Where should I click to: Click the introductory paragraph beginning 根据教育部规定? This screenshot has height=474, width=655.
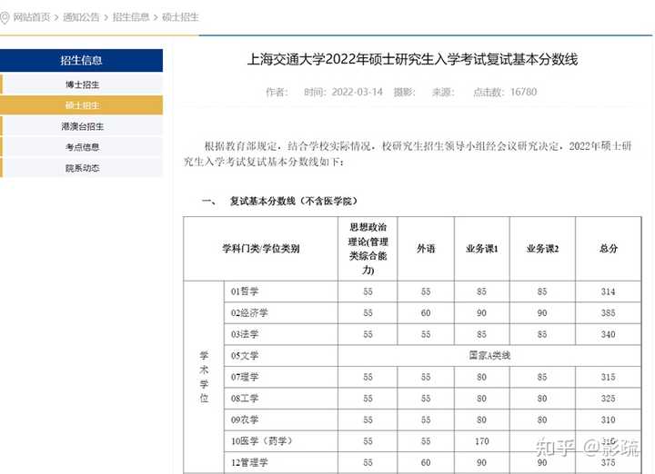[408, 153]
